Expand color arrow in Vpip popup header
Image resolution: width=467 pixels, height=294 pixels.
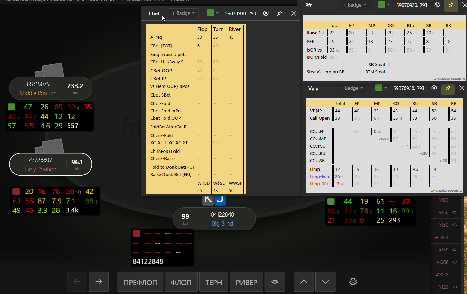[386, 88]
